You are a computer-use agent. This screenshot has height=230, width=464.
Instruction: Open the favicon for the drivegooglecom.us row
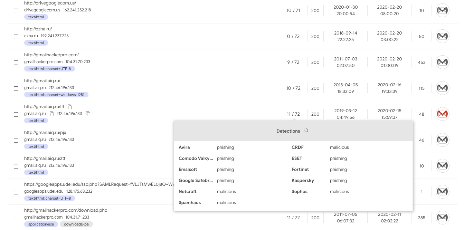pyautogui.click(x=443, y=10)
